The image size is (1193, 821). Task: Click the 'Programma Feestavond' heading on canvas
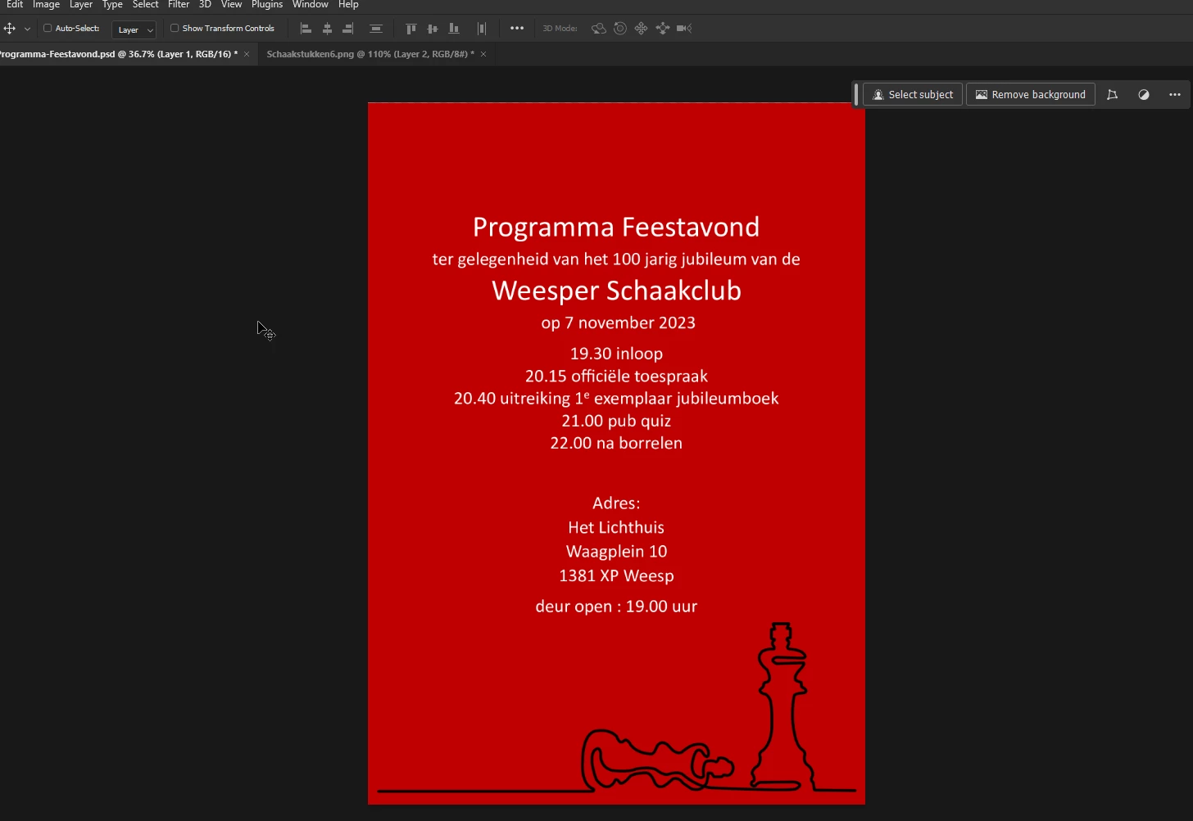pyautogui.click(x=616, y=227)
